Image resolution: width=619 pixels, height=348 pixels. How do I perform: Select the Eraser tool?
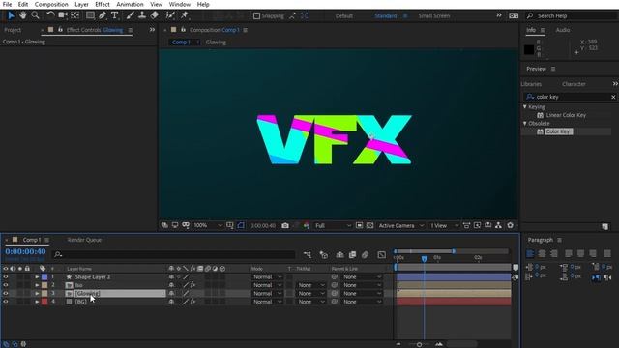click(155, 15)
